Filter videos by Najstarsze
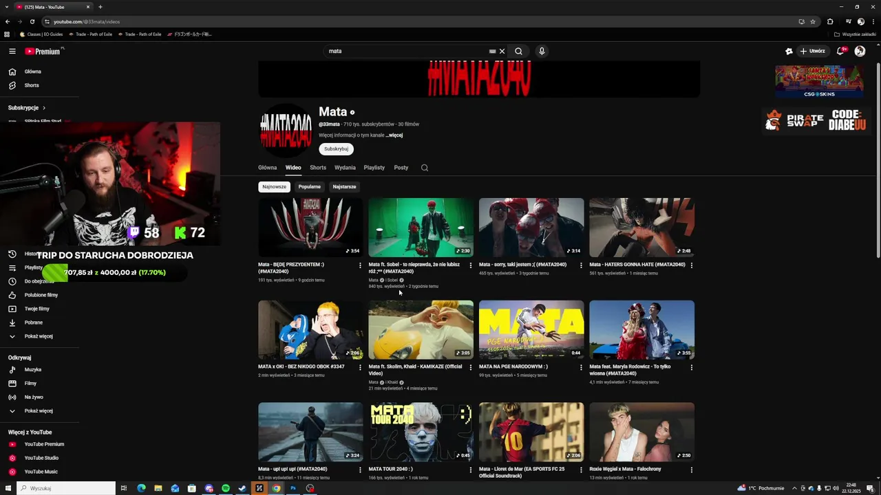 [345, 186]
